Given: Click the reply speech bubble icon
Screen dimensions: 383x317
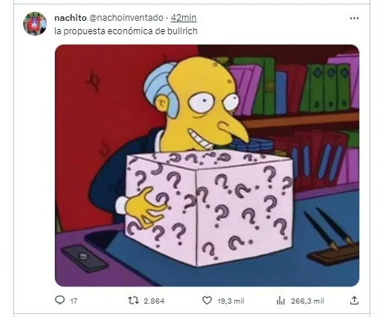Looking at the screenshot, I should coord(59,301).
